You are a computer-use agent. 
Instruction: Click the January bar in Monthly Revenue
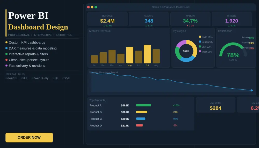[x=94, y=59]
